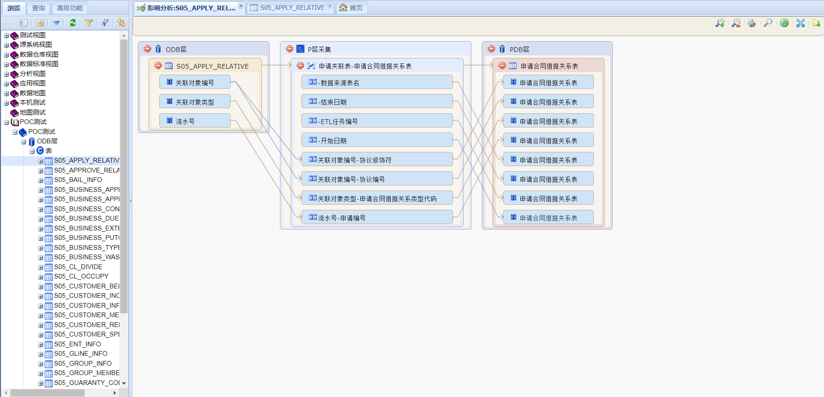Viewport: 824px width, 397px height.
Task: Collapse the S05_APPLY_RELATIVE table box
Action: [x=158, y=66]
